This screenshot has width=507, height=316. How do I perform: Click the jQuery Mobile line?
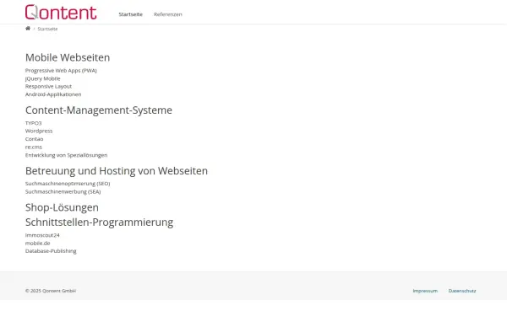click(x=43, y=78)
